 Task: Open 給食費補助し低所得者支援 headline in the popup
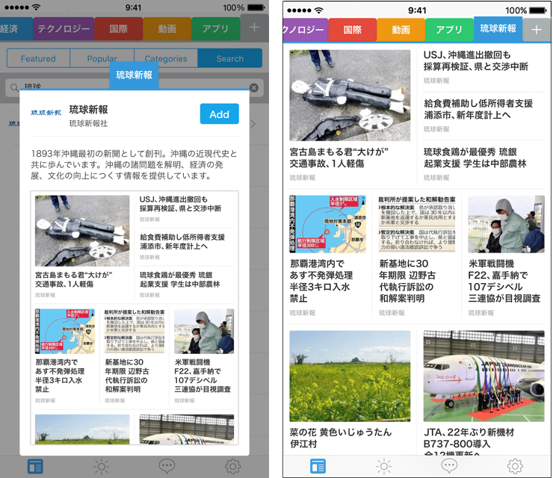pos(182,241)
